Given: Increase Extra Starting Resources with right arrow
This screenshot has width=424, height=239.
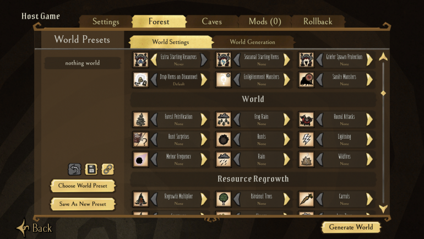Looking at the screenshot, I should pyautogui.click(x=204, y=59).
